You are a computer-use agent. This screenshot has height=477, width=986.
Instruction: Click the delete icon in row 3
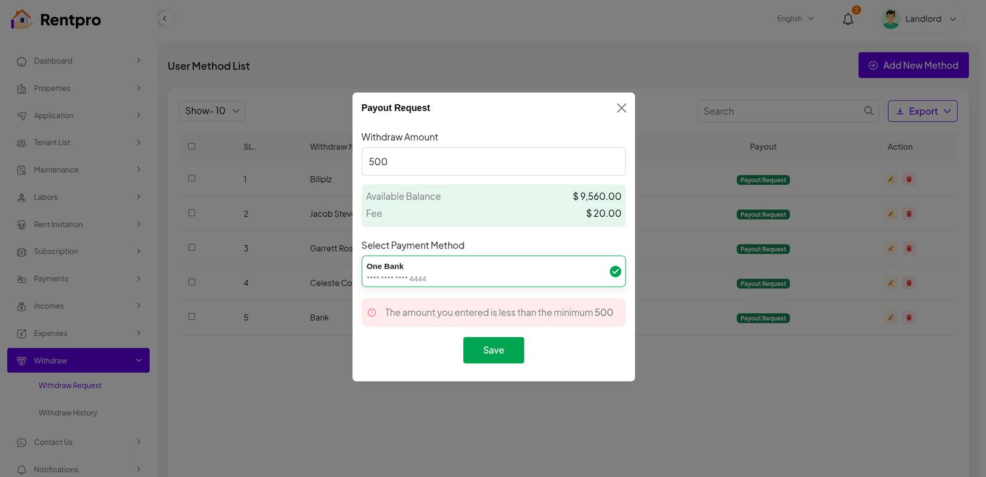908,248
